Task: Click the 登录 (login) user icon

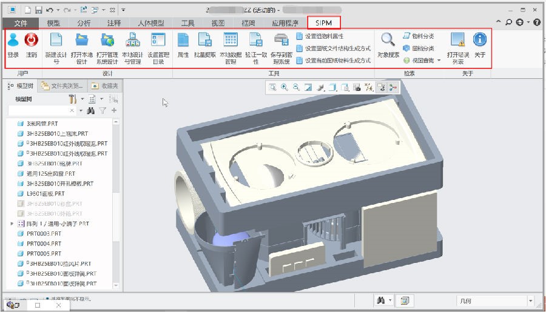Action: (x=13, y=41)
